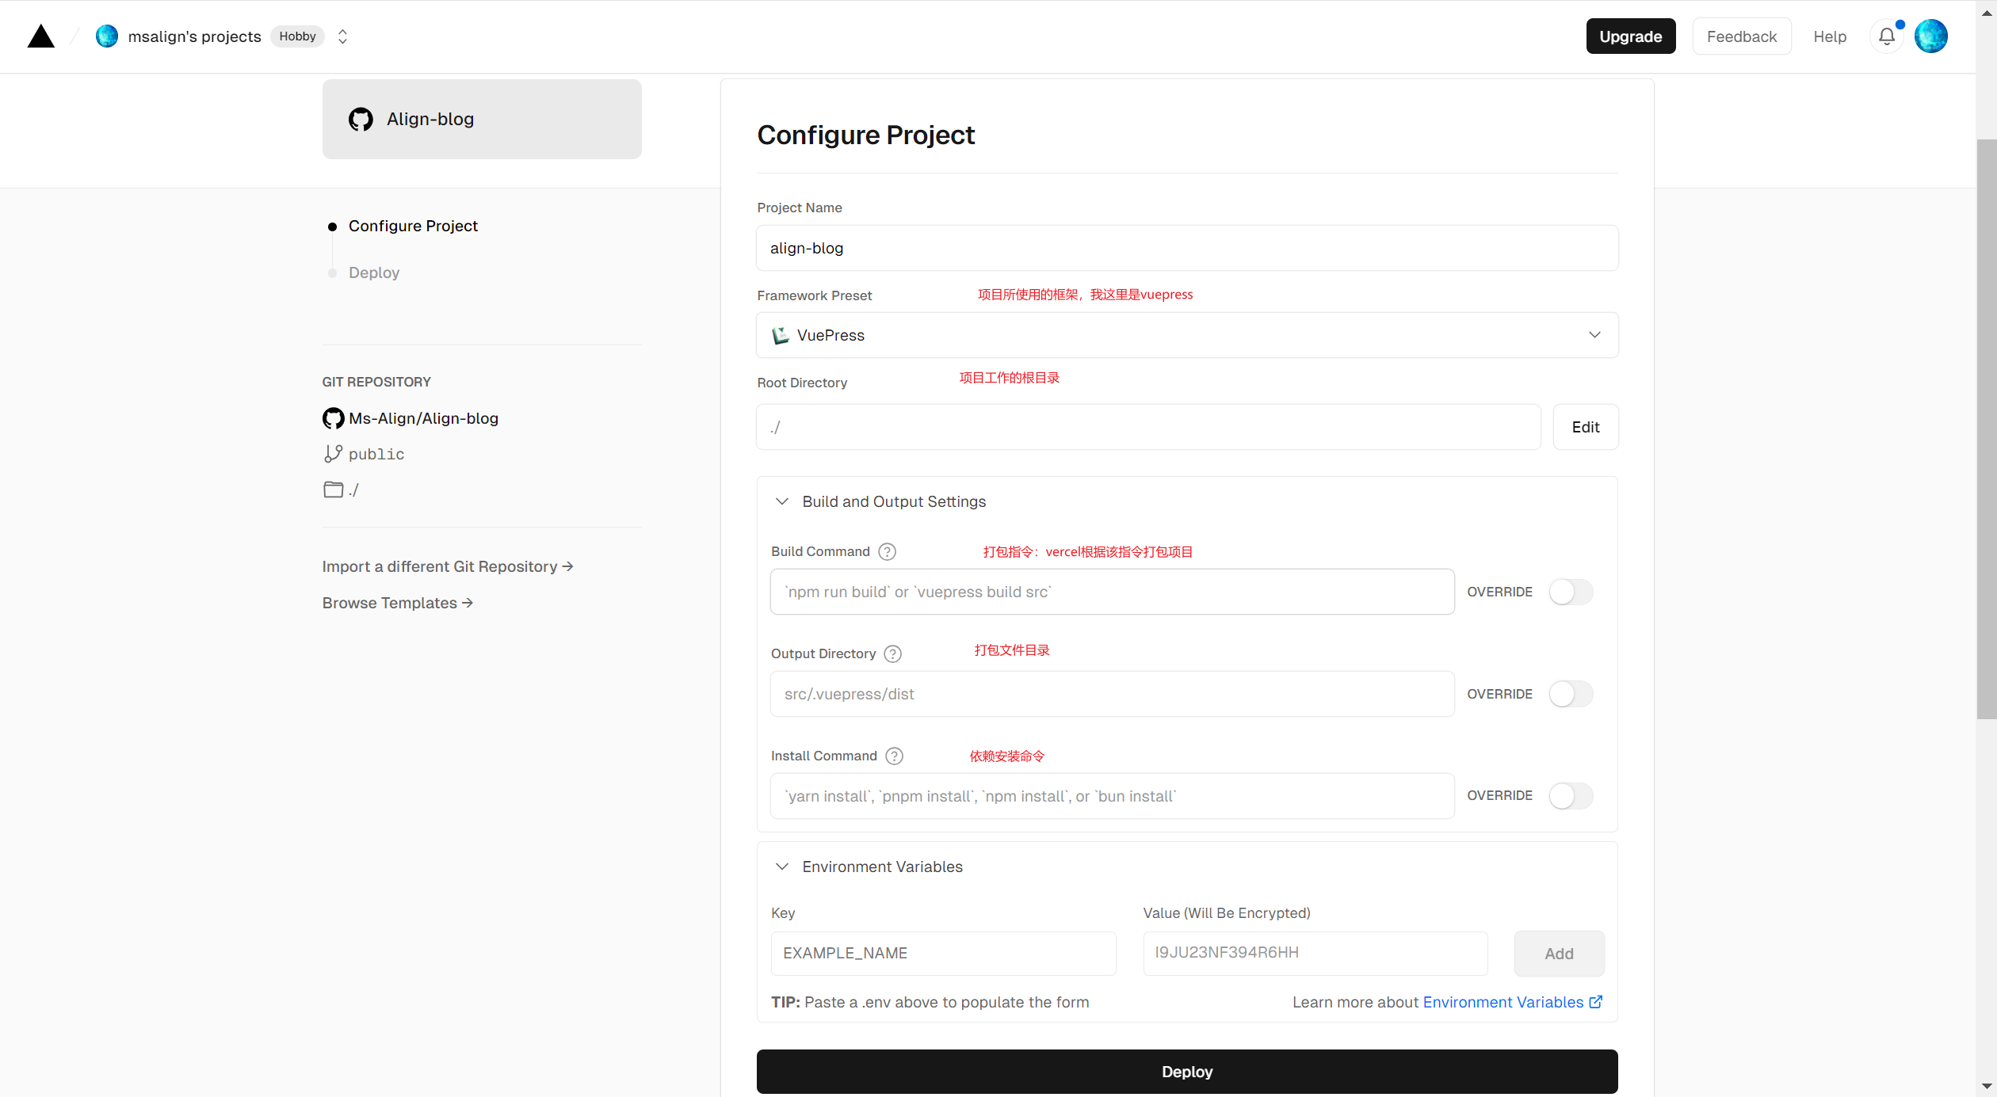This screenshot has height=1097, width=1997.
Task: Toggle Build Command OVERRIDE switch
Action: pos(1571,592)
